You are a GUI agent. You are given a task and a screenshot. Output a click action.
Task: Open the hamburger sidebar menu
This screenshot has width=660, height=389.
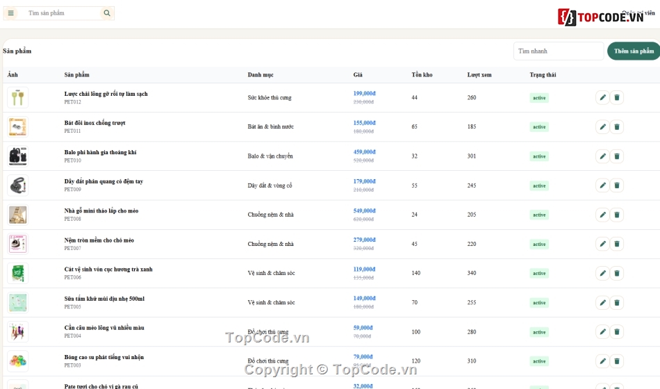tap(11, 13)
